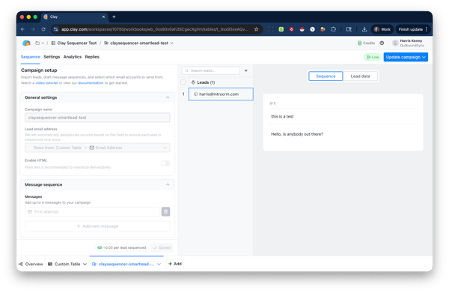The width and height of the screenshot is (449, 293).
Task: Click the help icon next to Credits
Action: tap(382, 43)
